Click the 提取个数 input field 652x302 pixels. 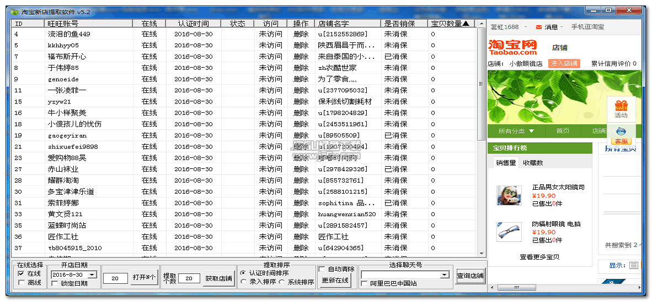pos(189,278)
